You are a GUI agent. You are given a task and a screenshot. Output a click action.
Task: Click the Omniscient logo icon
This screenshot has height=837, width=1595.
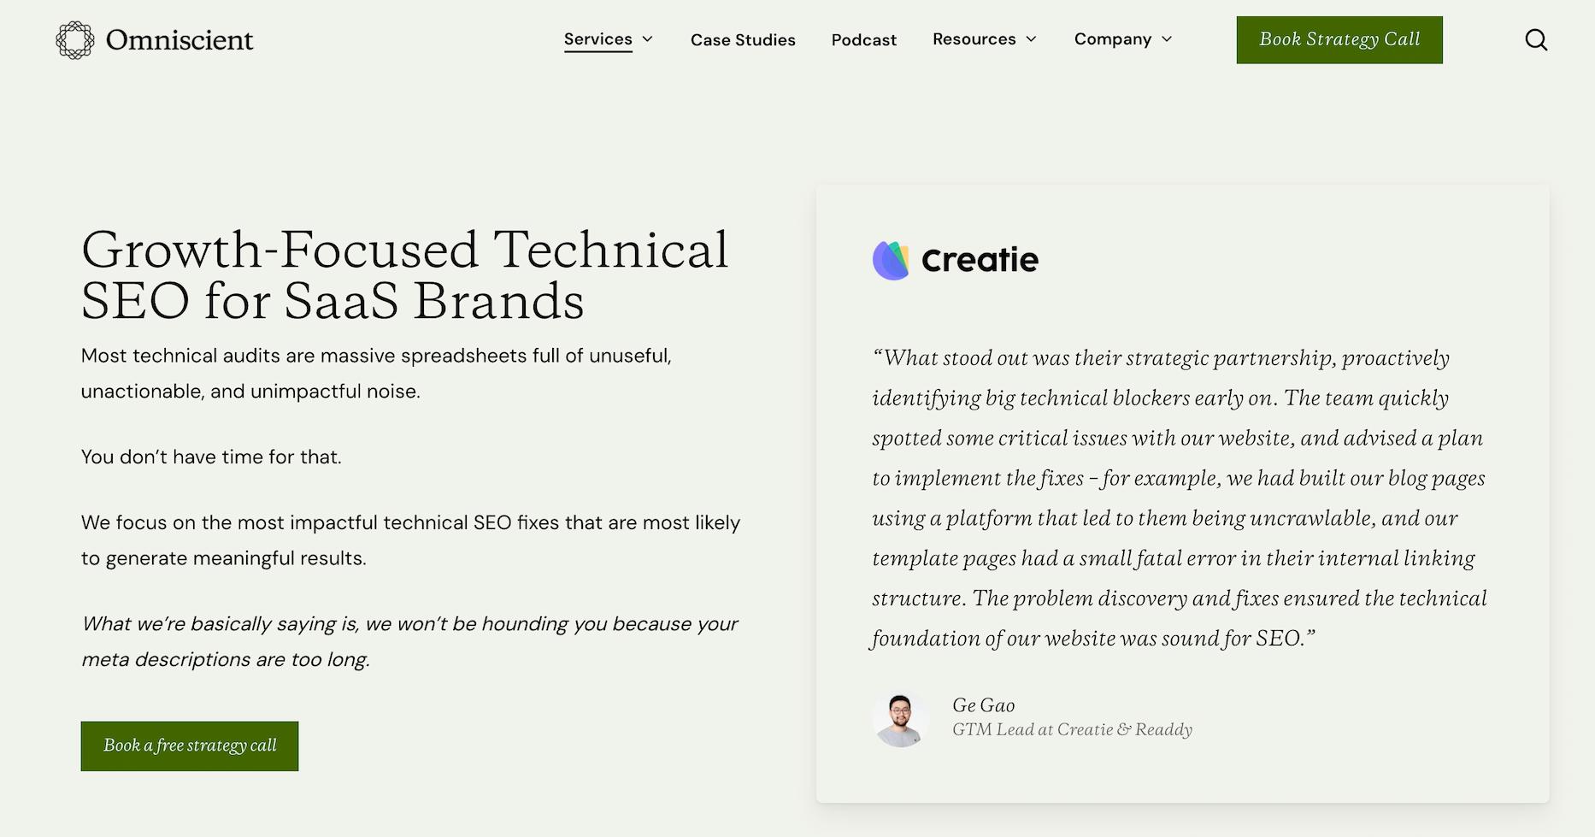73,38
